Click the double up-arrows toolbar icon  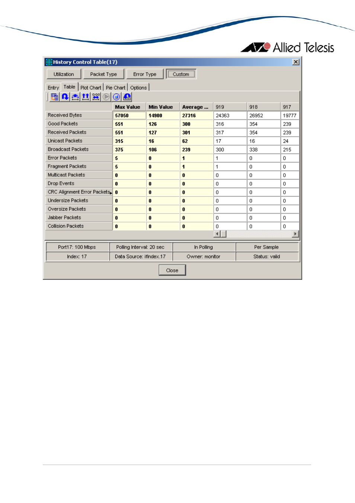point(86,97)
